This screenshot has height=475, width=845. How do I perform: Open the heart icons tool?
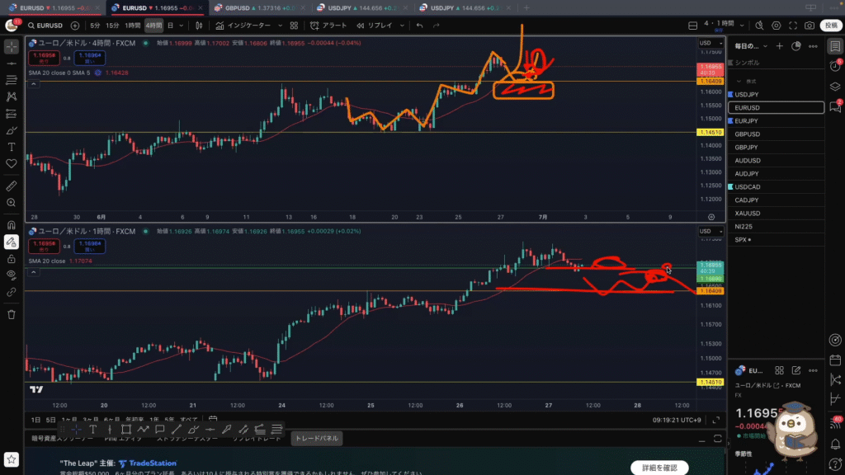pos(12,164)
